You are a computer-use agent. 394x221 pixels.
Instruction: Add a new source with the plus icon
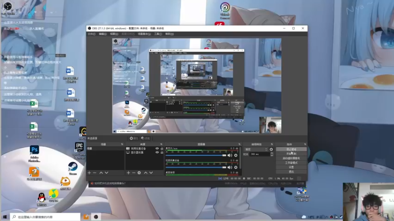tap(128, 173)
